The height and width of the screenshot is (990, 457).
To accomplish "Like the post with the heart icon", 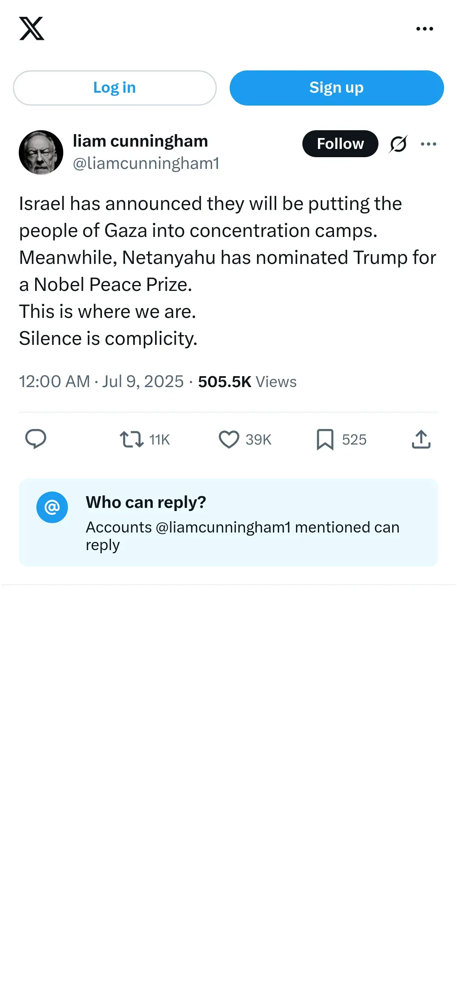I will [229, 439].
